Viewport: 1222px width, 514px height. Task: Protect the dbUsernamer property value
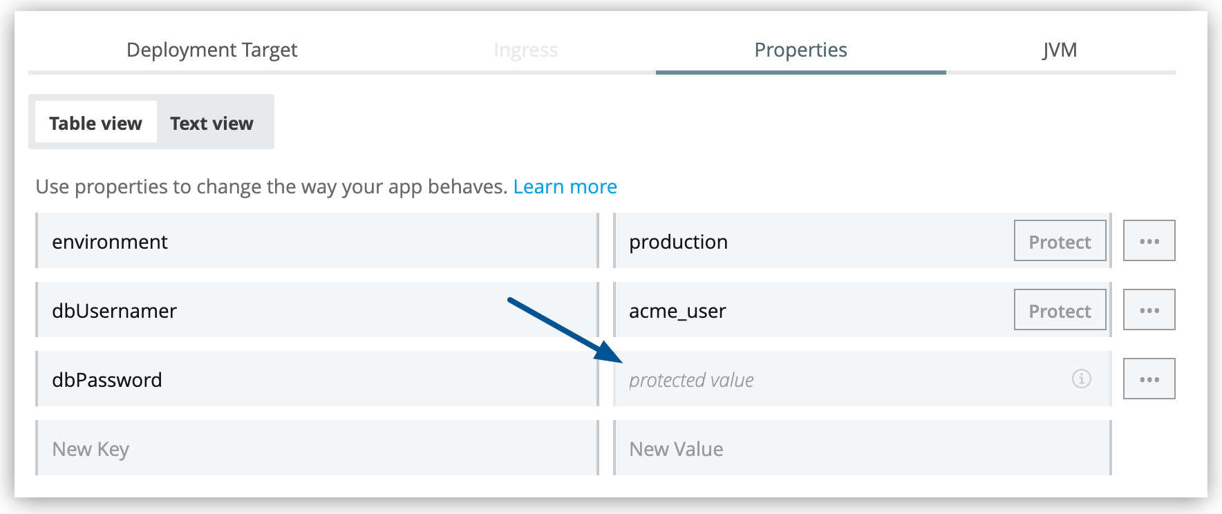tap(1059, 310)
